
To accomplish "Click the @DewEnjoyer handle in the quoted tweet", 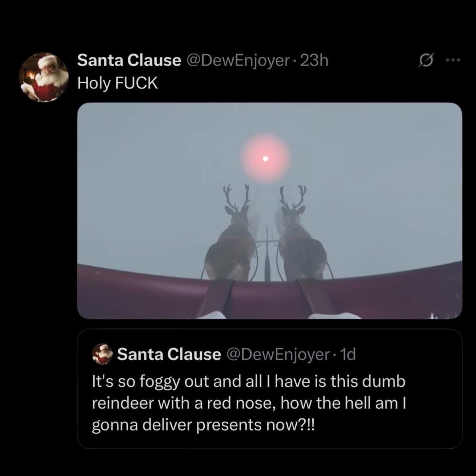I will [277, 354].
